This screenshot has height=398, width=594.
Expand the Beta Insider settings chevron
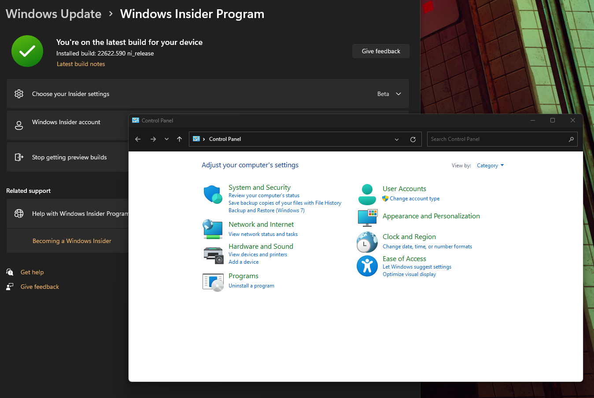point(398,94)
